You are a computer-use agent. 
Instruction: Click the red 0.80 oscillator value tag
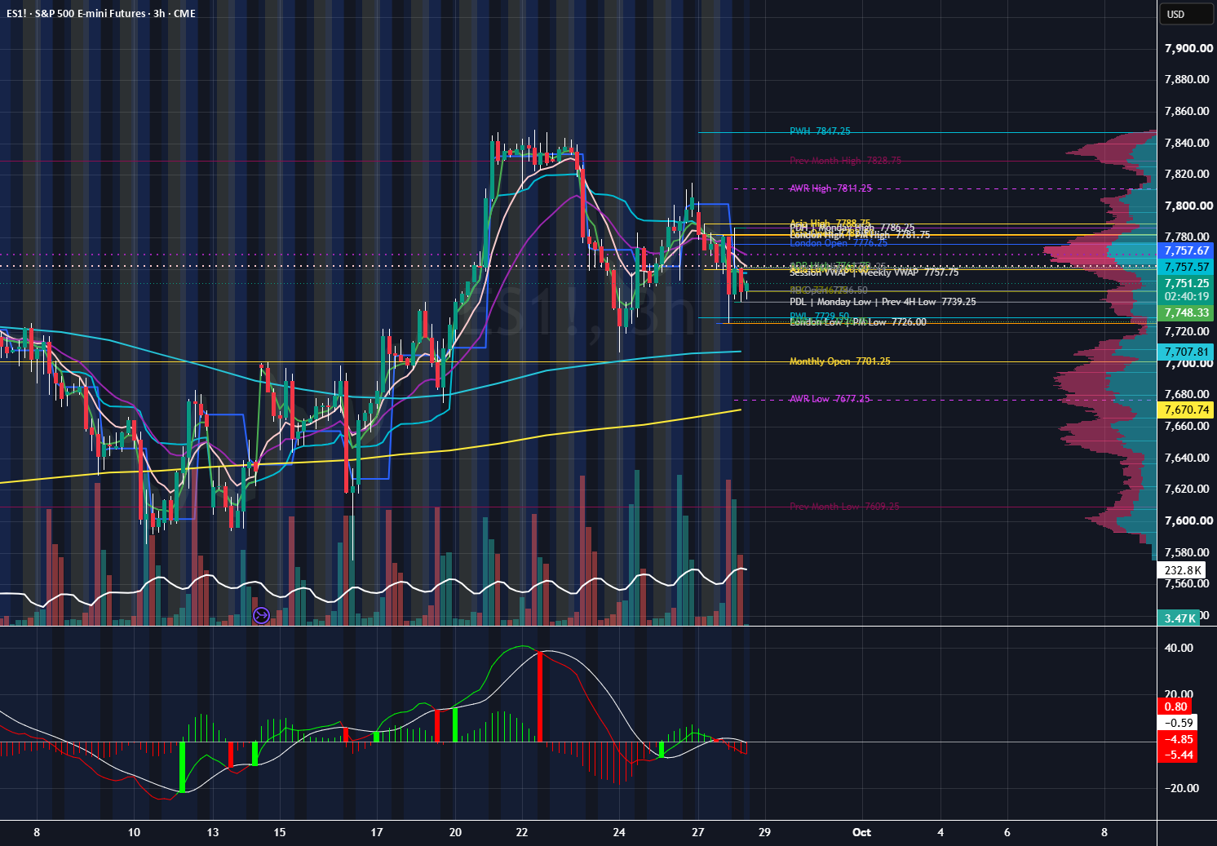[x=1175, y=706]
